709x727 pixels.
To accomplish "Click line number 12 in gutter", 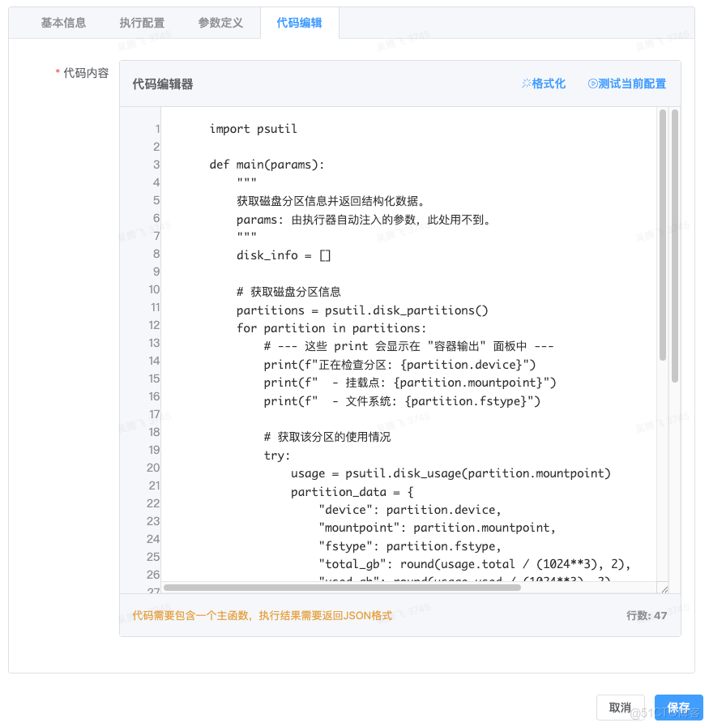I will point(154,326).
